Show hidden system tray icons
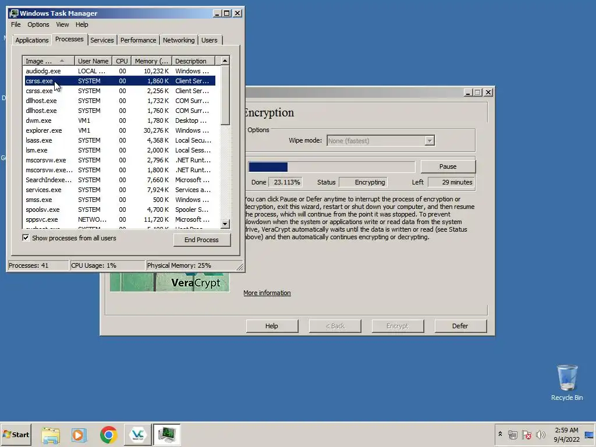The height and width of the screenshot is (447, 596). click(x=500, y=434)
